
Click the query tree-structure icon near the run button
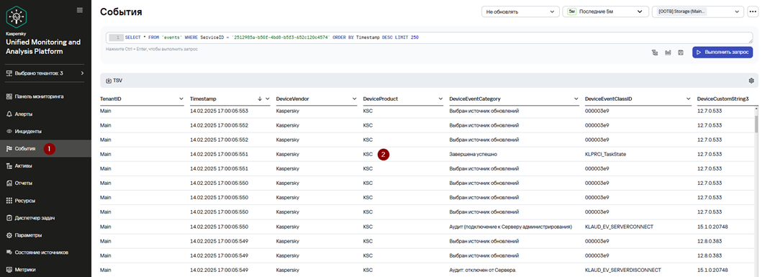pos(655,53)
